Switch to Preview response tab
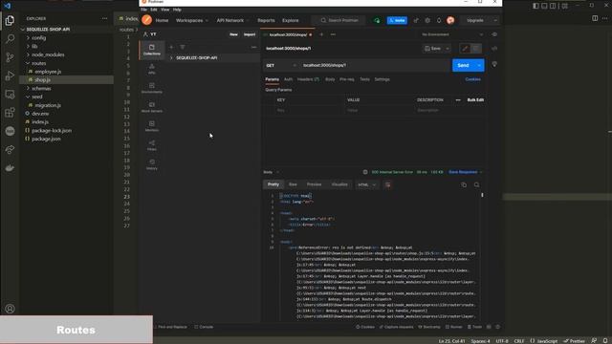The image size is (612, 344). pos(314,184)
